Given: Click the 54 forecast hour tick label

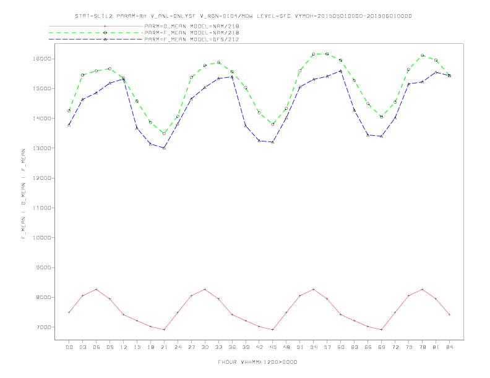Looking at the screenshot, I should coord(314,347).
